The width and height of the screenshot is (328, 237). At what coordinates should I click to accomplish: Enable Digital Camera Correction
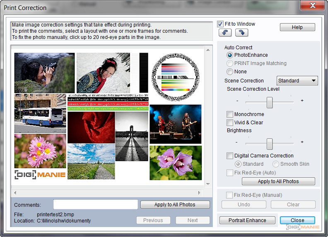point(230,156)
